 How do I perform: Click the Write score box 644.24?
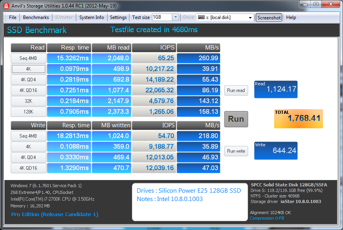click(x=276, y=151)
